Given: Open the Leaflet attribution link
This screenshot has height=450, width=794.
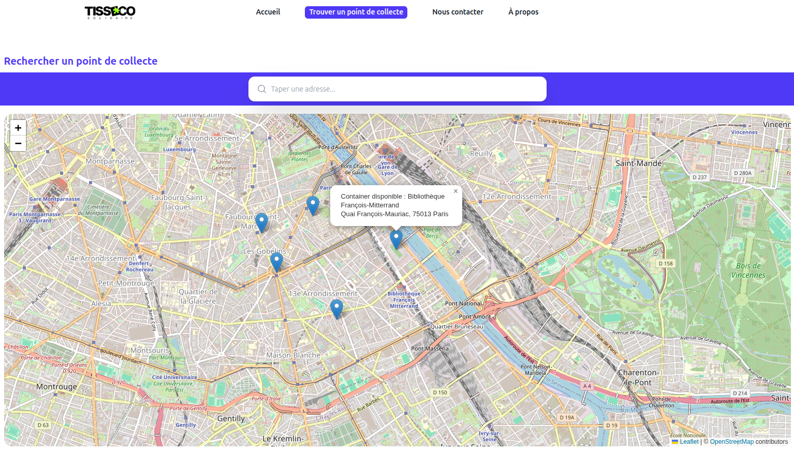Looking at the screenshot, I should 688,442.
